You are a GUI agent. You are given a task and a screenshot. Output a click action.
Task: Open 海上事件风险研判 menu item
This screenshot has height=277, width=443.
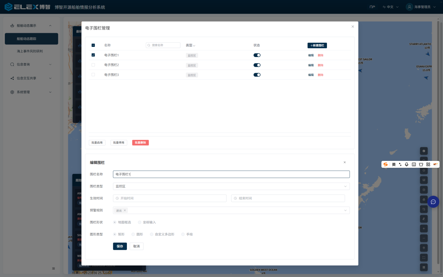click(30, 51)
